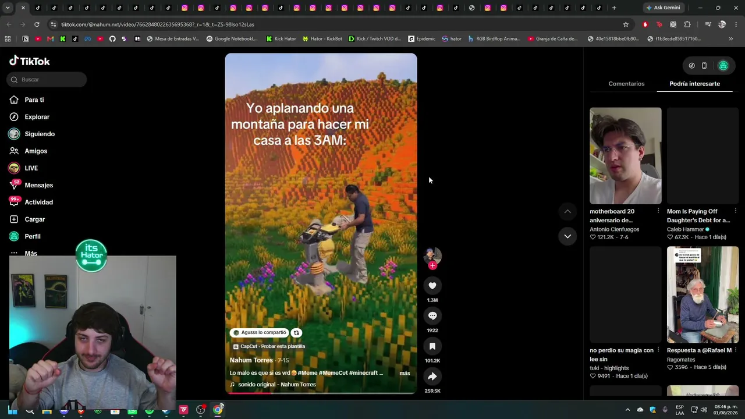Bookmark the video to favorites
Viewport: 745px width, 419px height.
(x=432, y=346)
